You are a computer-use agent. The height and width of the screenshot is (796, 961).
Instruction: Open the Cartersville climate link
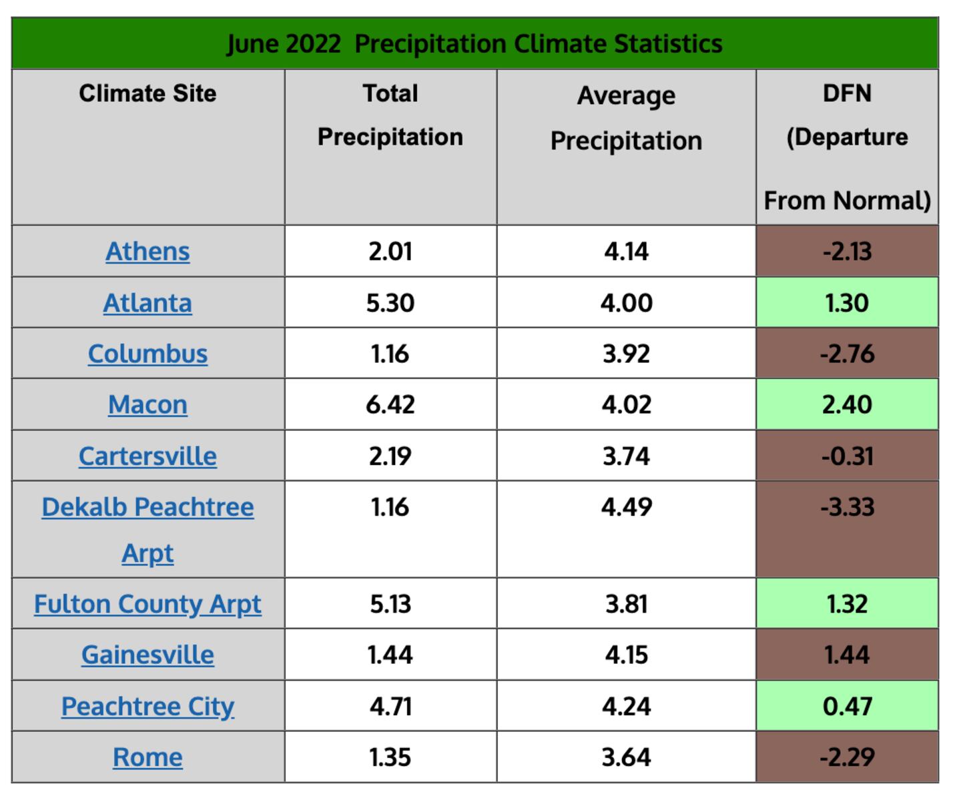147,456
